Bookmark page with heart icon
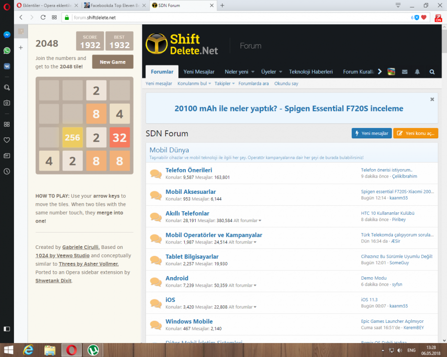Viewport: 447px width, 357px height. click(424, 17)
